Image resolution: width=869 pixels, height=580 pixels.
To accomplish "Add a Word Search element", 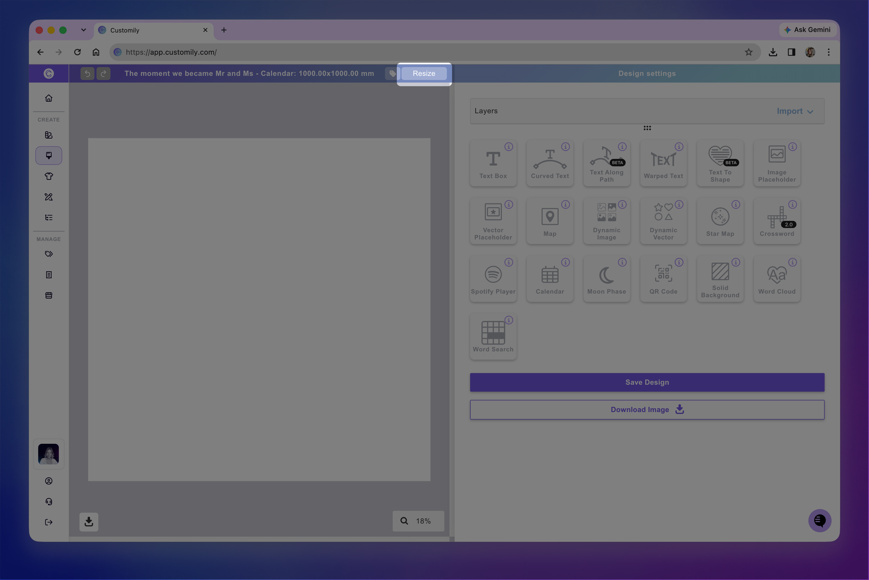I will coord(493,336).
